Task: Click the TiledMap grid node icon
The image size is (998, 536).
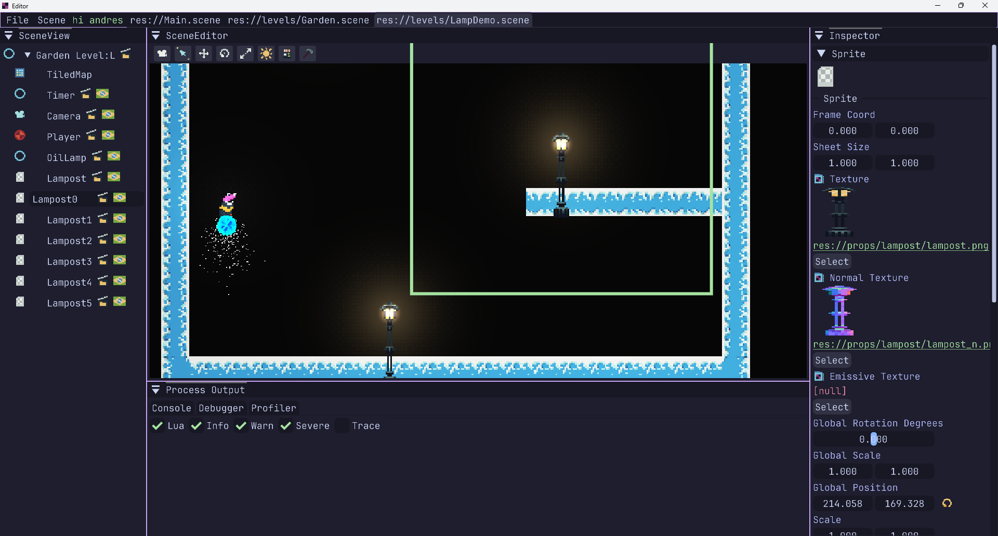Action: pyautogui.click(x=20, y=73)
